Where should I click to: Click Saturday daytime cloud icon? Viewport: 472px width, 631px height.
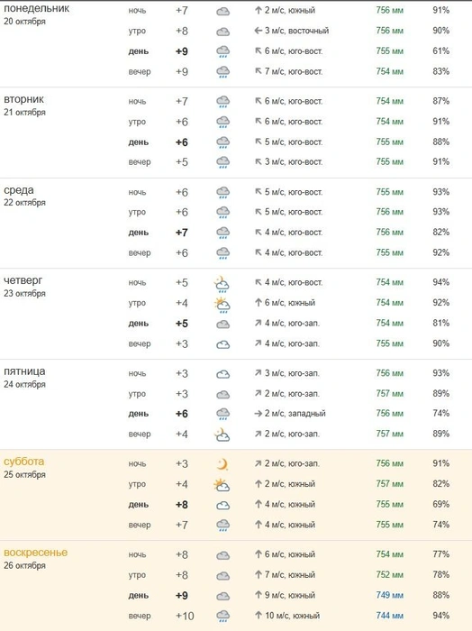point(222,506)
